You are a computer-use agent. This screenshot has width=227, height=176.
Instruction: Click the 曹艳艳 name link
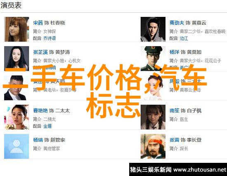coord(40,111)
